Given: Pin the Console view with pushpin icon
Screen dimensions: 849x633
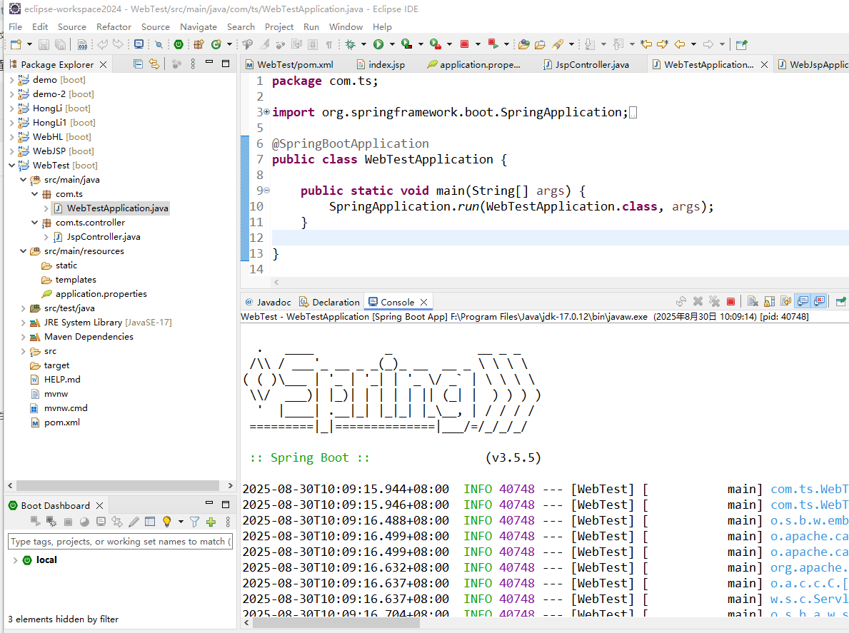Looking at the screenshot, I should click(x=841, y=300).
